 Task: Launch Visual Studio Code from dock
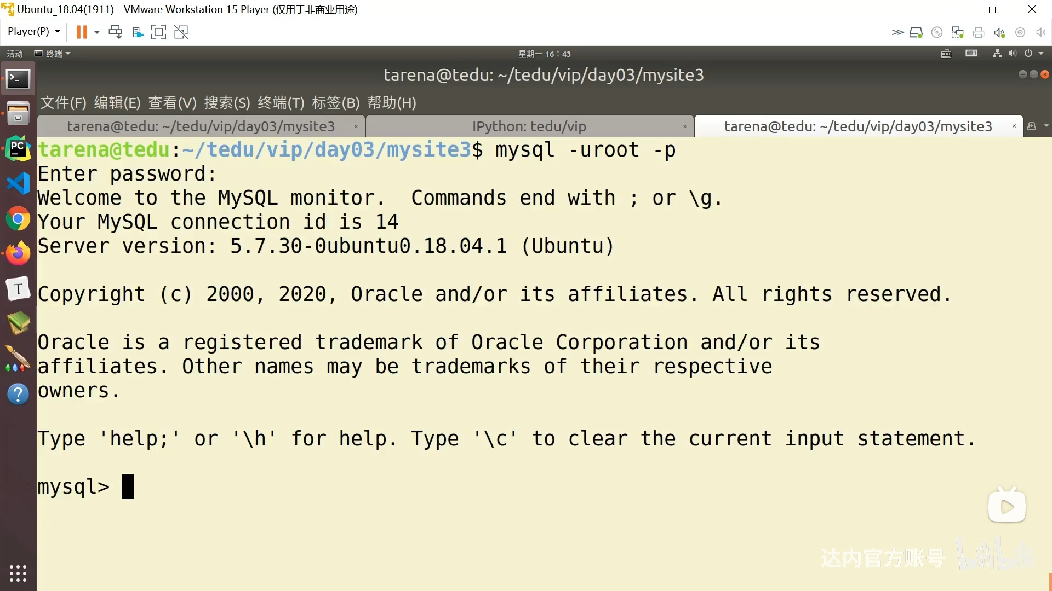point(18,183)
